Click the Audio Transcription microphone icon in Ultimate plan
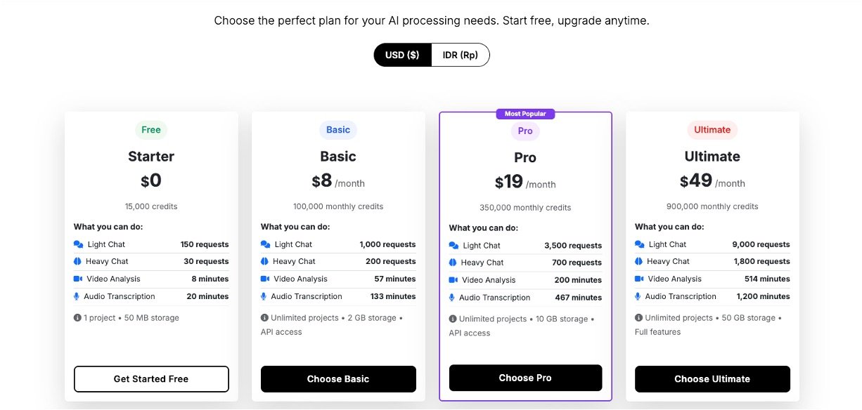Image resolution: width=862 pixels, height=410 pixels. coord(638,296)
